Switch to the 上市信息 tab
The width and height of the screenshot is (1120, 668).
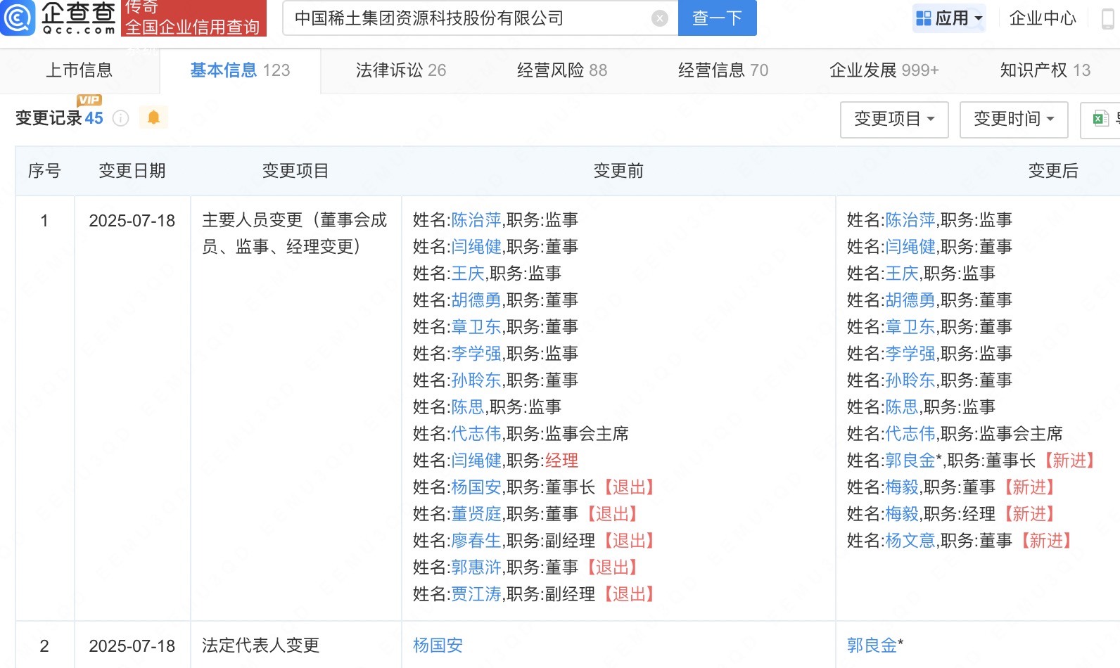(x=79, y=70)
